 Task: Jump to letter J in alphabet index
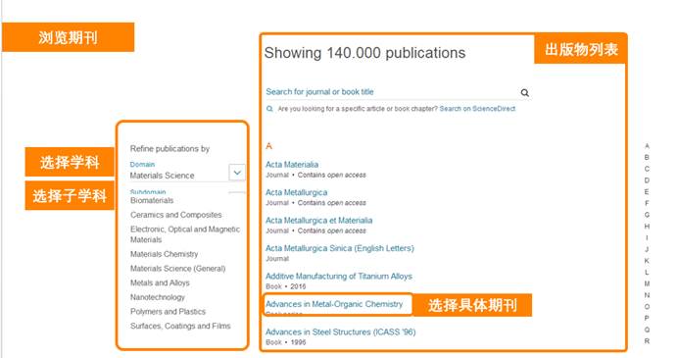click(x=647, y=249)
